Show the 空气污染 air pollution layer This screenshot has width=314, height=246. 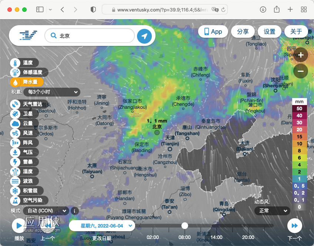[x=29, y=200]
